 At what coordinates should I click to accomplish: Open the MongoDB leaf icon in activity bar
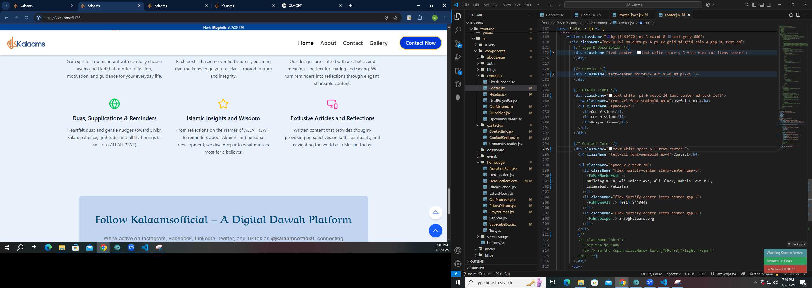458,98
